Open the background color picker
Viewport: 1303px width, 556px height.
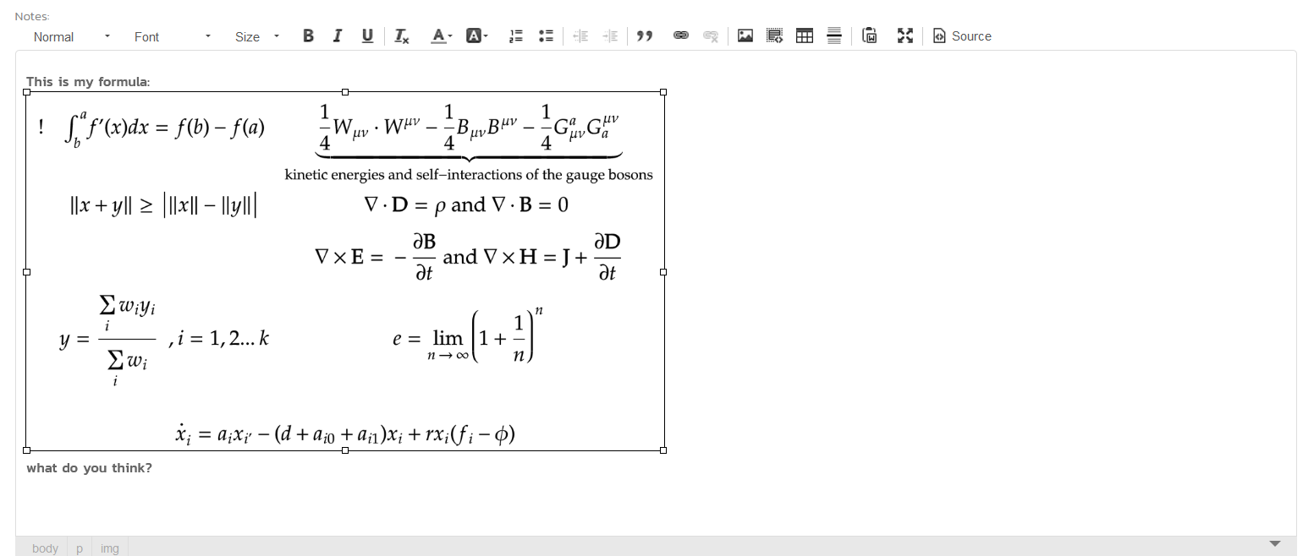tap(476, 36)
